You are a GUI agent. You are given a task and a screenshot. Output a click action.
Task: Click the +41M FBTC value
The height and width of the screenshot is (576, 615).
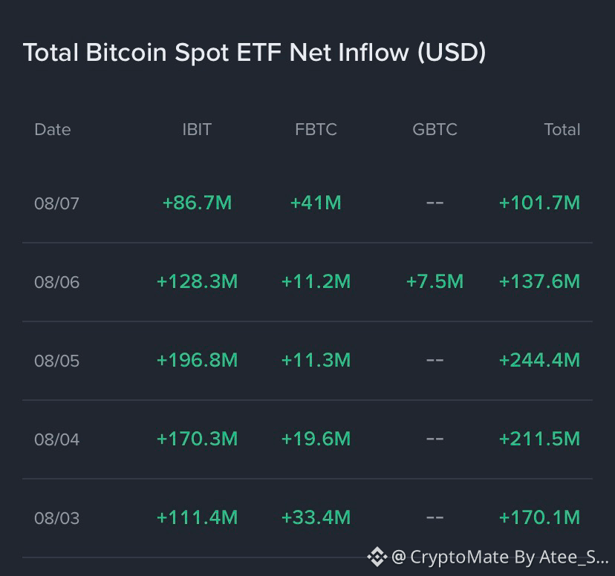point(316,203)
